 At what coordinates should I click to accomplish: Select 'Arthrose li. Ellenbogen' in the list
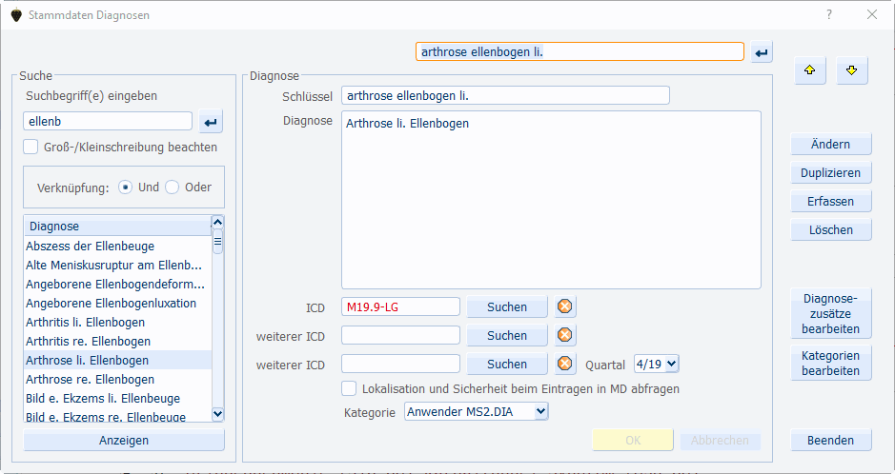coord(117,360)
